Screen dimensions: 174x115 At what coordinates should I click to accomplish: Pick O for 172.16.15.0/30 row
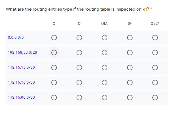(x=79, y=67)
